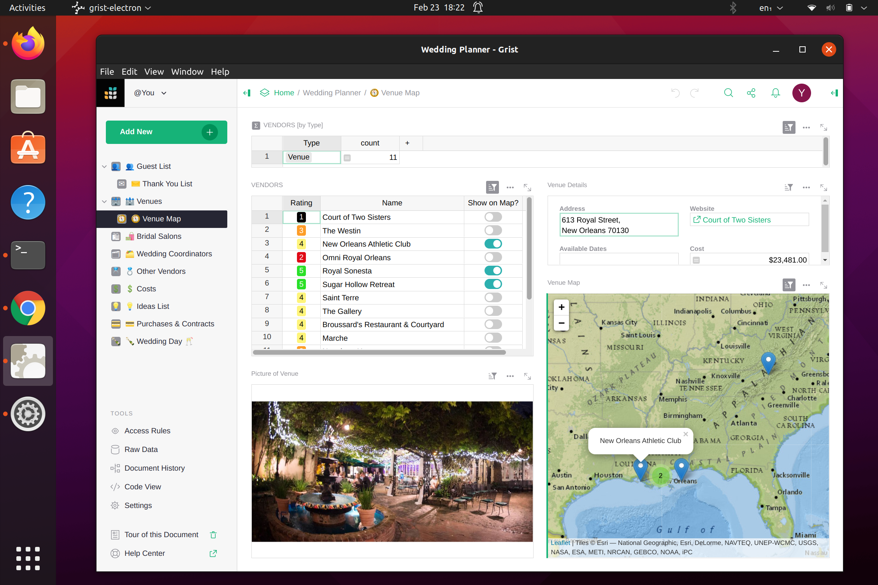
Task: Open the search in the top bar
Action: coord(728,93)
